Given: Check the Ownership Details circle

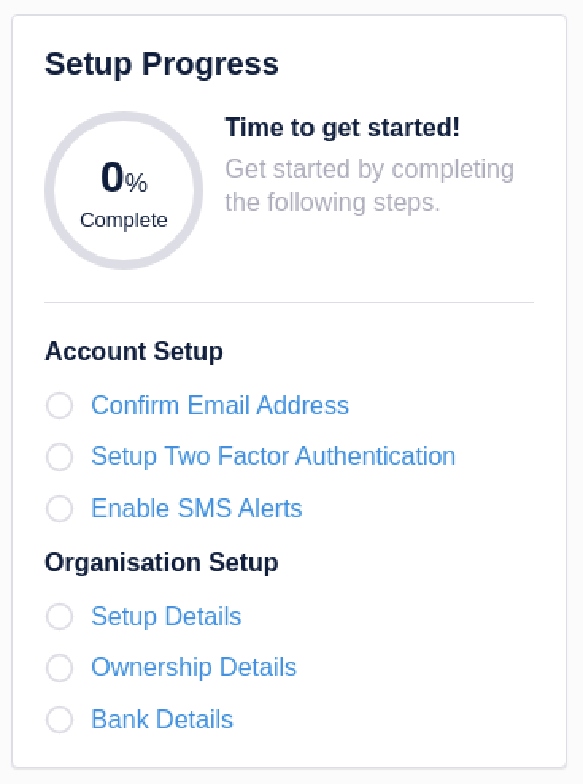Looking at the screenshot, I should 60,668.
